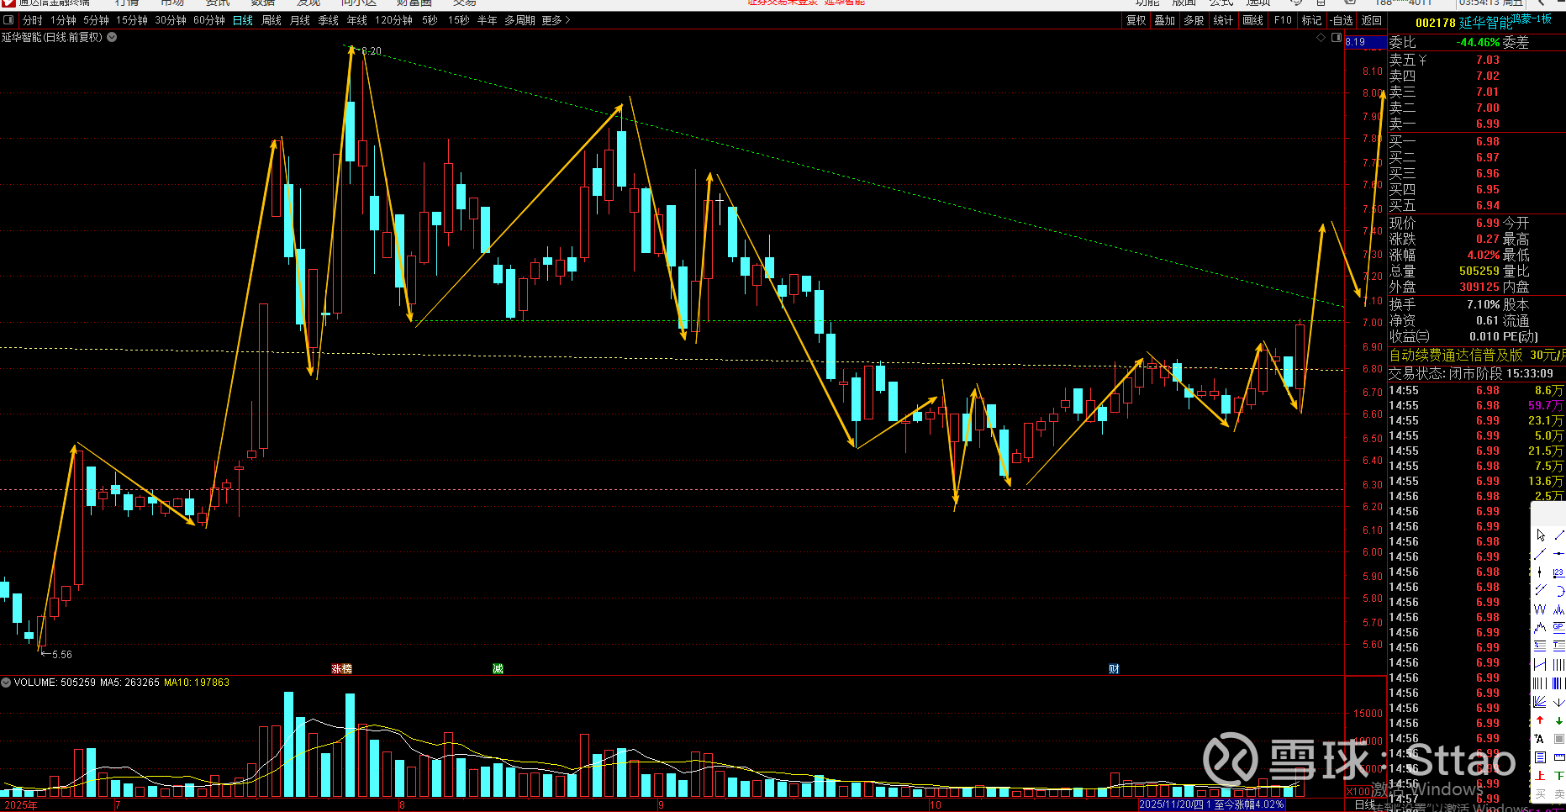Select the W-shaped wave tool

[1540, 609]
